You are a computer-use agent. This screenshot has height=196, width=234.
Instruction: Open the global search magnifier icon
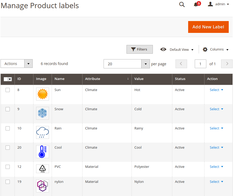pos(182,4)
